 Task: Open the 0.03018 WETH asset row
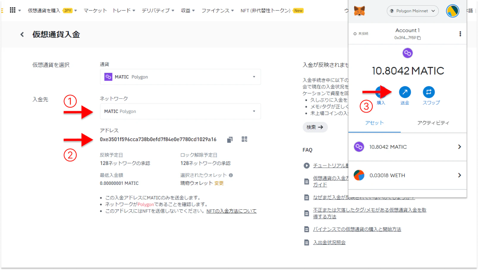pyautogui.click(x=407, y=175)
